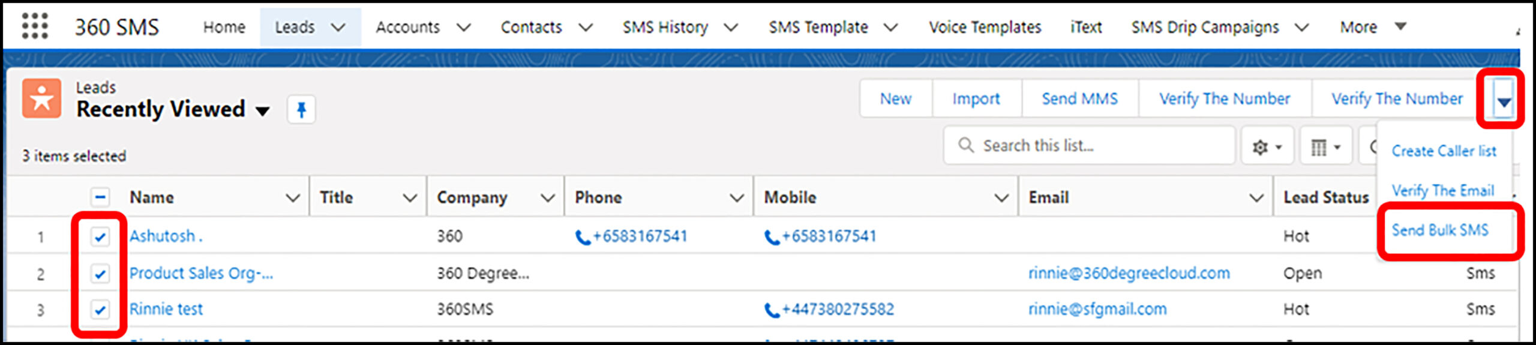Screen dimensions: 1536x345
Task: Click phone icon in Ashutosh Mobile cell
Action: (772, 238)
